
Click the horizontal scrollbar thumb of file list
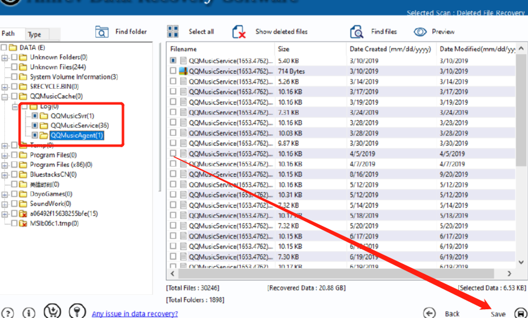click(336, 273)
